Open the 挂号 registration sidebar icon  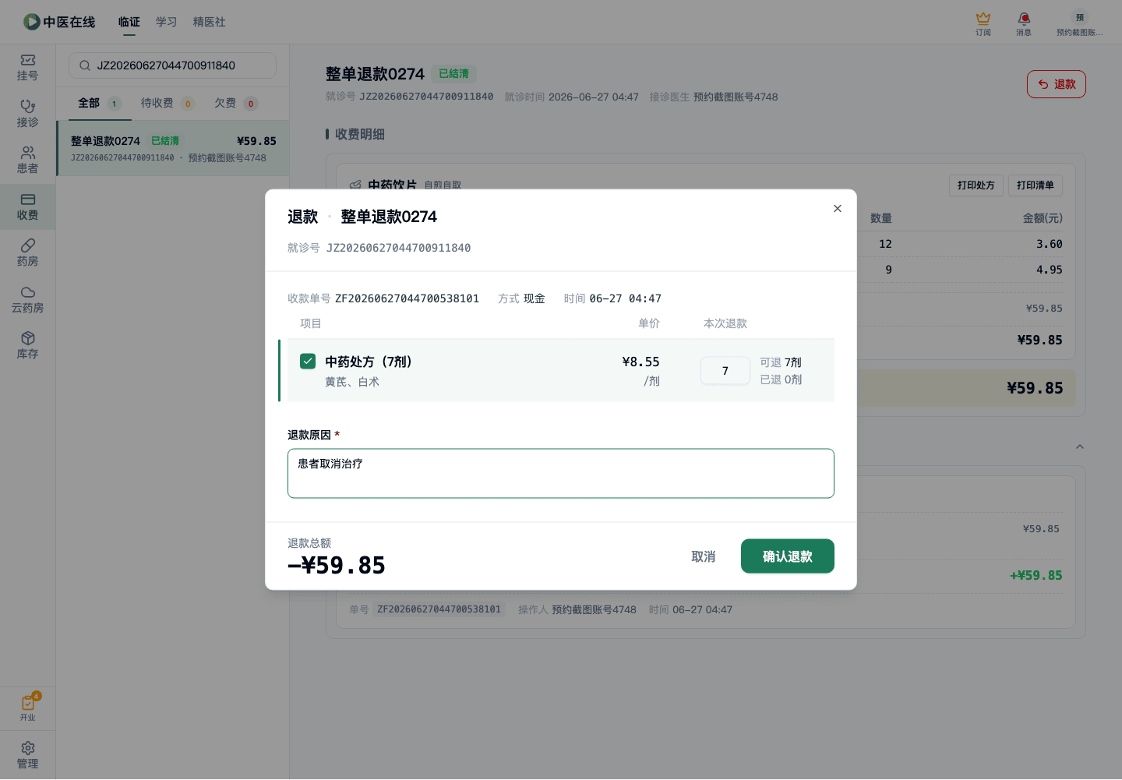click(27, 68)
